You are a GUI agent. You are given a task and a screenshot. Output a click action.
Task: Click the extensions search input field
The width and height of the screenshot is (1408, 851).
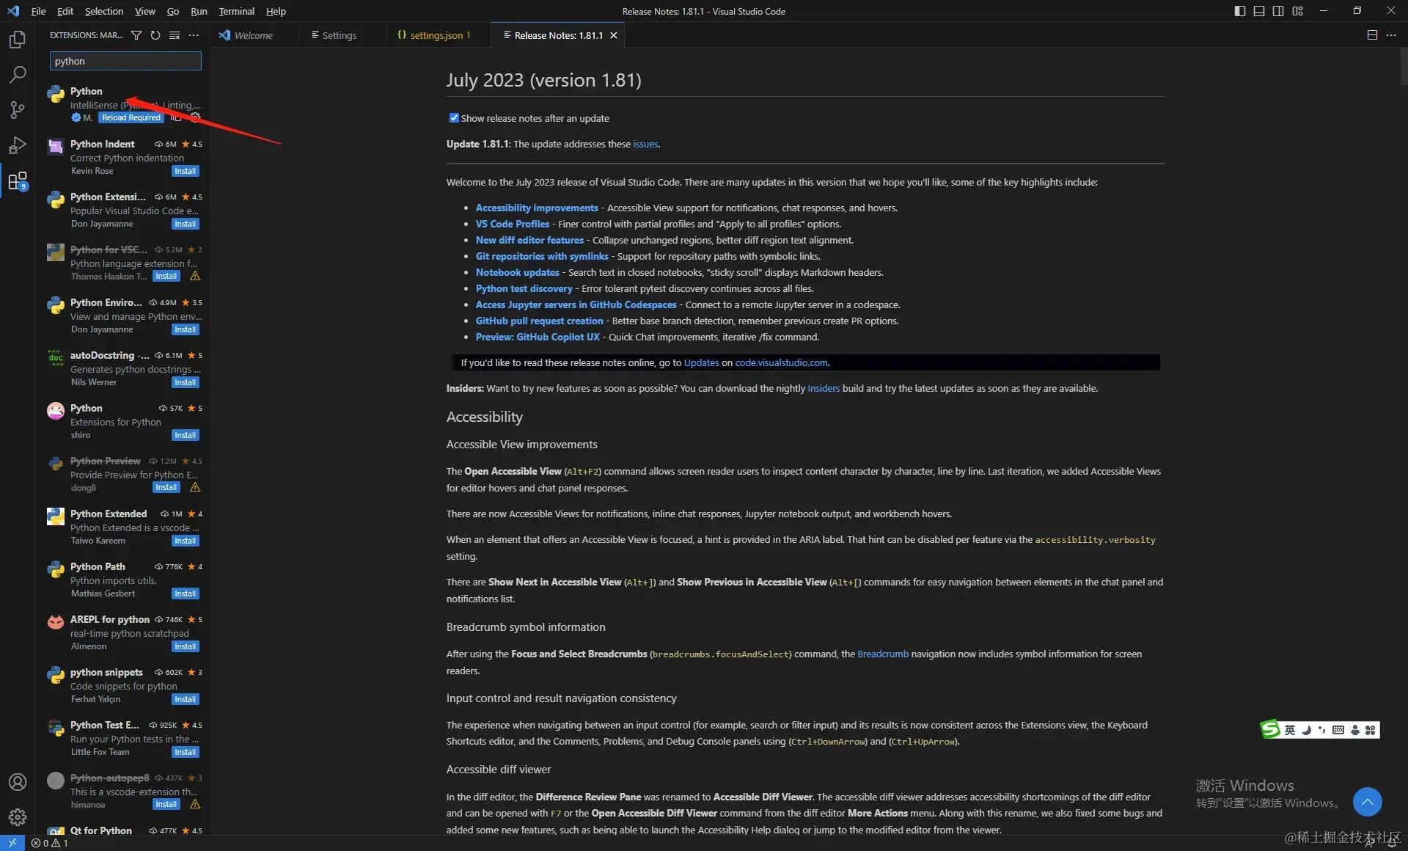pos(125,61)
